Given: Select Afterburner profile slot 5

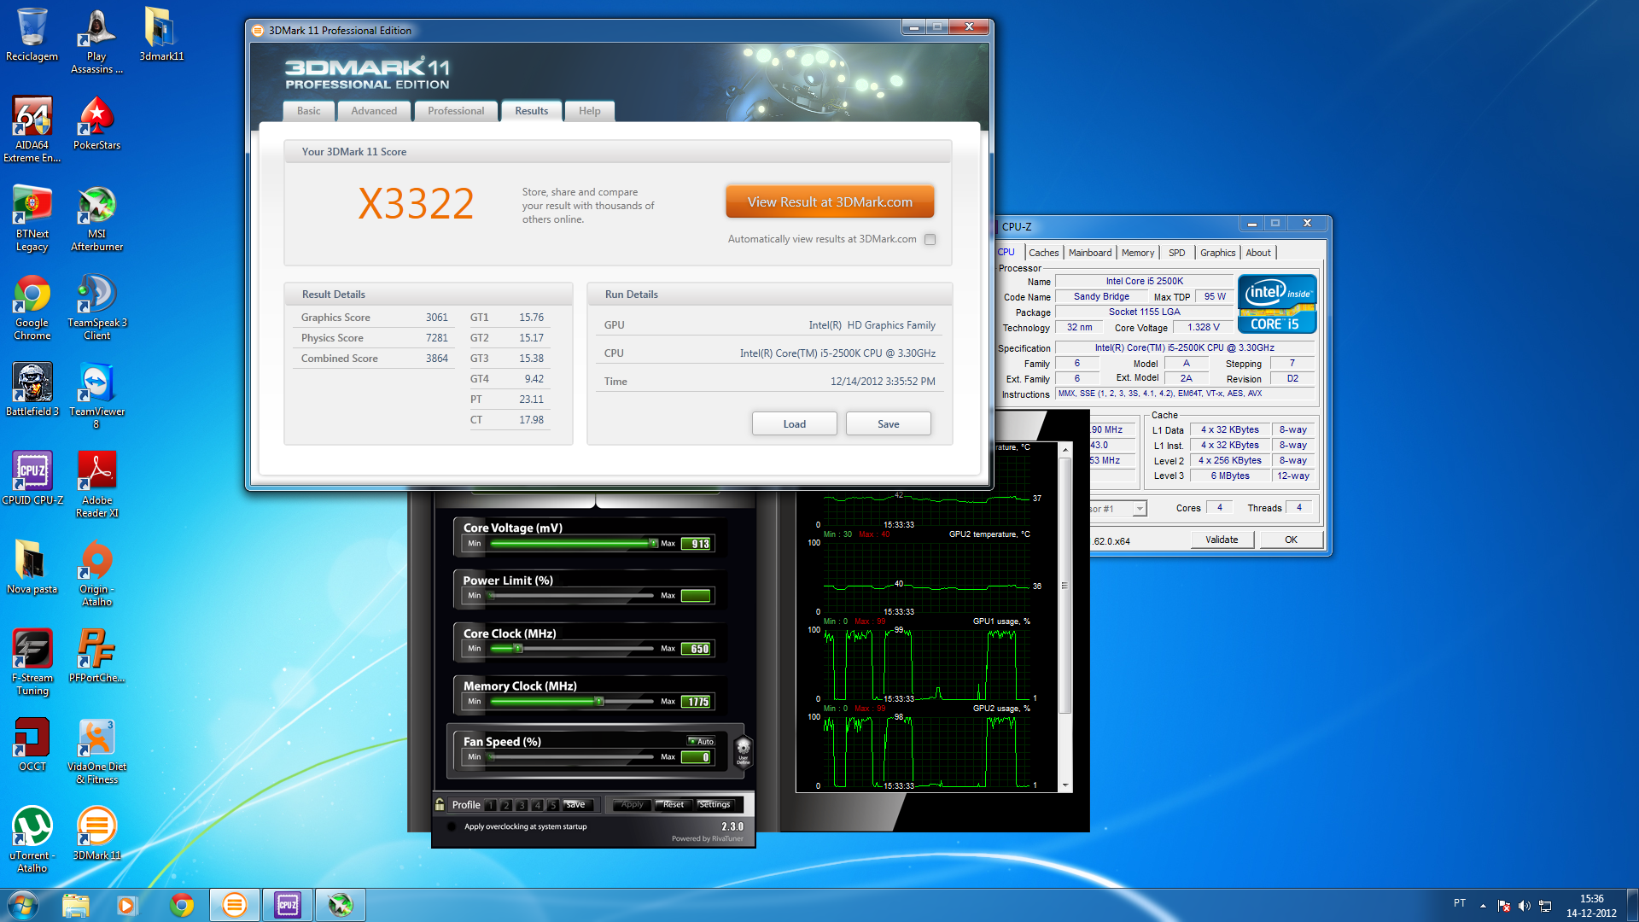Looking at the screenshot, I should pyautogui.click(x=552, y=805).
